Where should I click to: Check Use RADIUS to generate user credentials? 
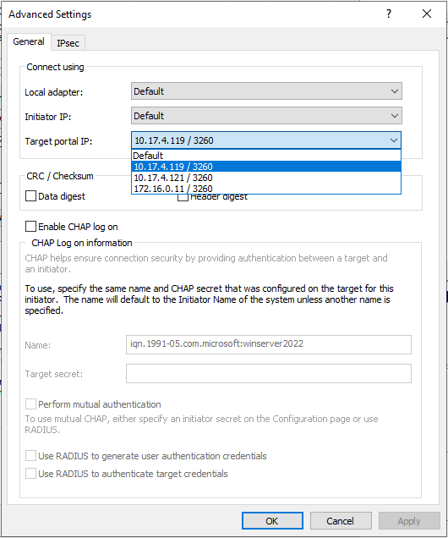[30, 456]
